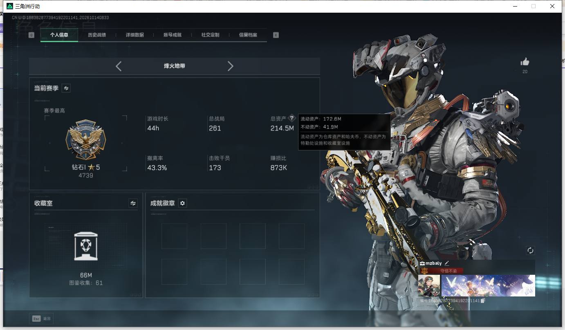Click the player avatar portrait thumbnail
The height and width of the screenshot is (330, 565).
coord(429,285)
